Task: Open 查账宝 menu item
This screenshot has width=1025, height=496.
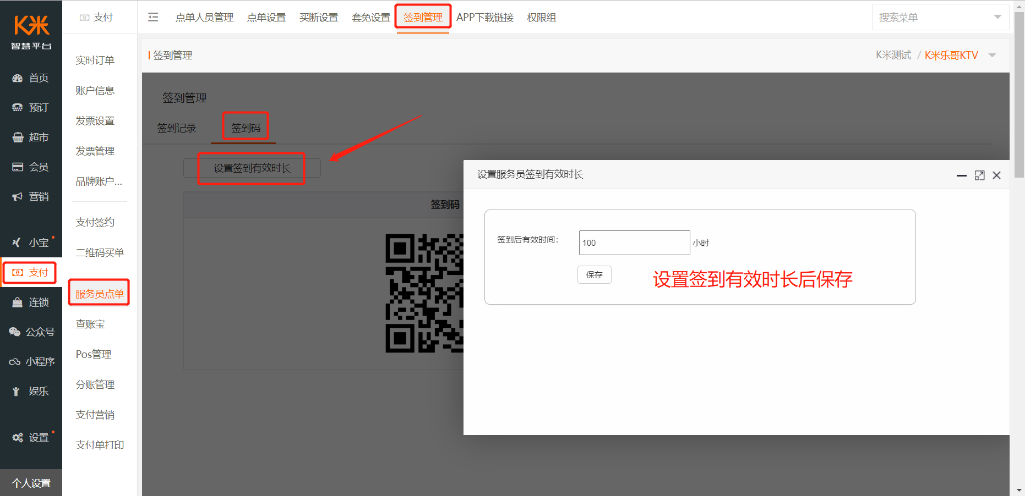Action: point(90,324)
